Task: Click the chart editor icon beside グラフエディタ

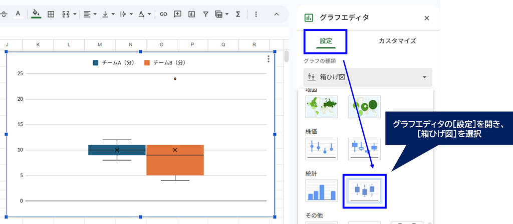Action: click(x=309, y=18)
